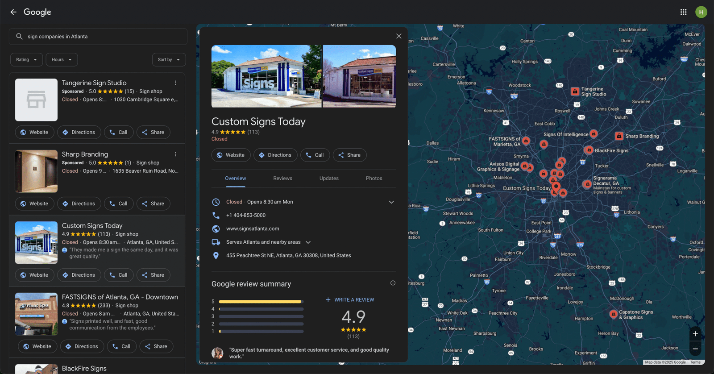This screenshot has width=714, height=374.
Task: Switch to the Reviews tab
Action: coord(282,179)
